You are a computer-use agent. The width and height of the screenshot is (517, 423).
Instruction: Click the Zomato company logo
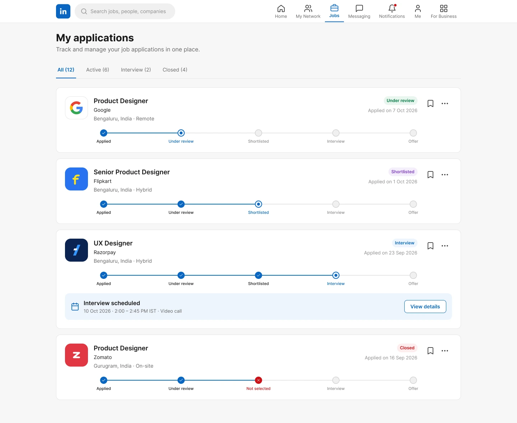[x=76, y=355]
